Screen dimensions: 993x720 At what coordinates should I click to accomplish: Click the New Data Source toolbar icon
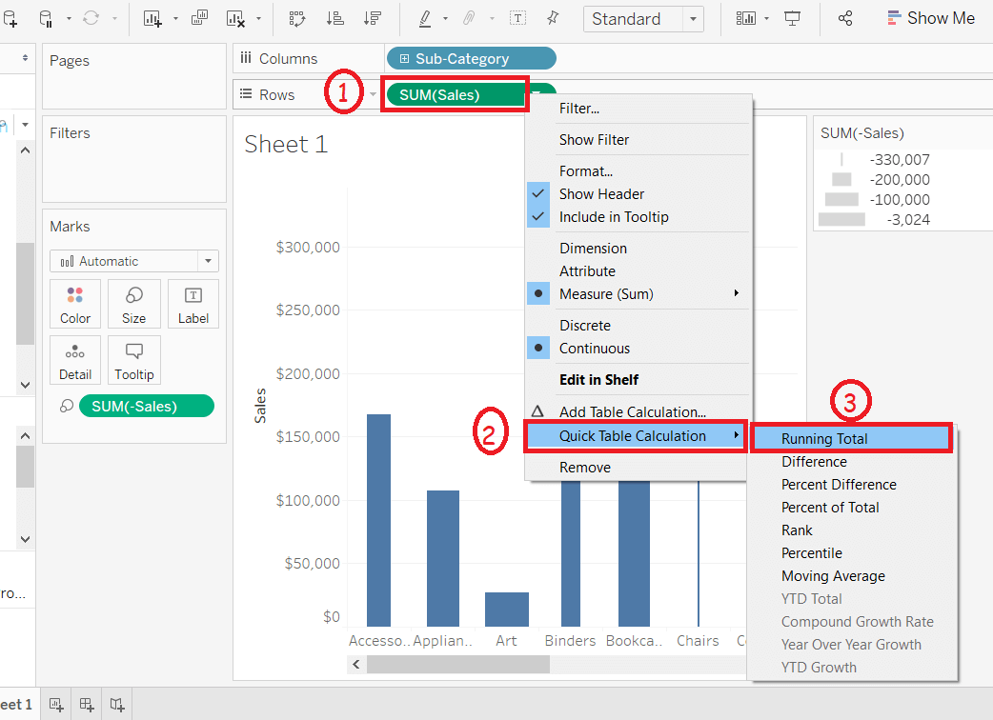click(9, 18)
